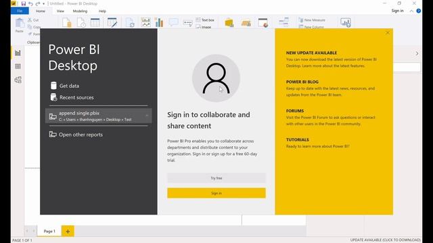This screenshot has height=243, width=433.
Task: Click Update Available in the status bar
Action: pos(385,240)
